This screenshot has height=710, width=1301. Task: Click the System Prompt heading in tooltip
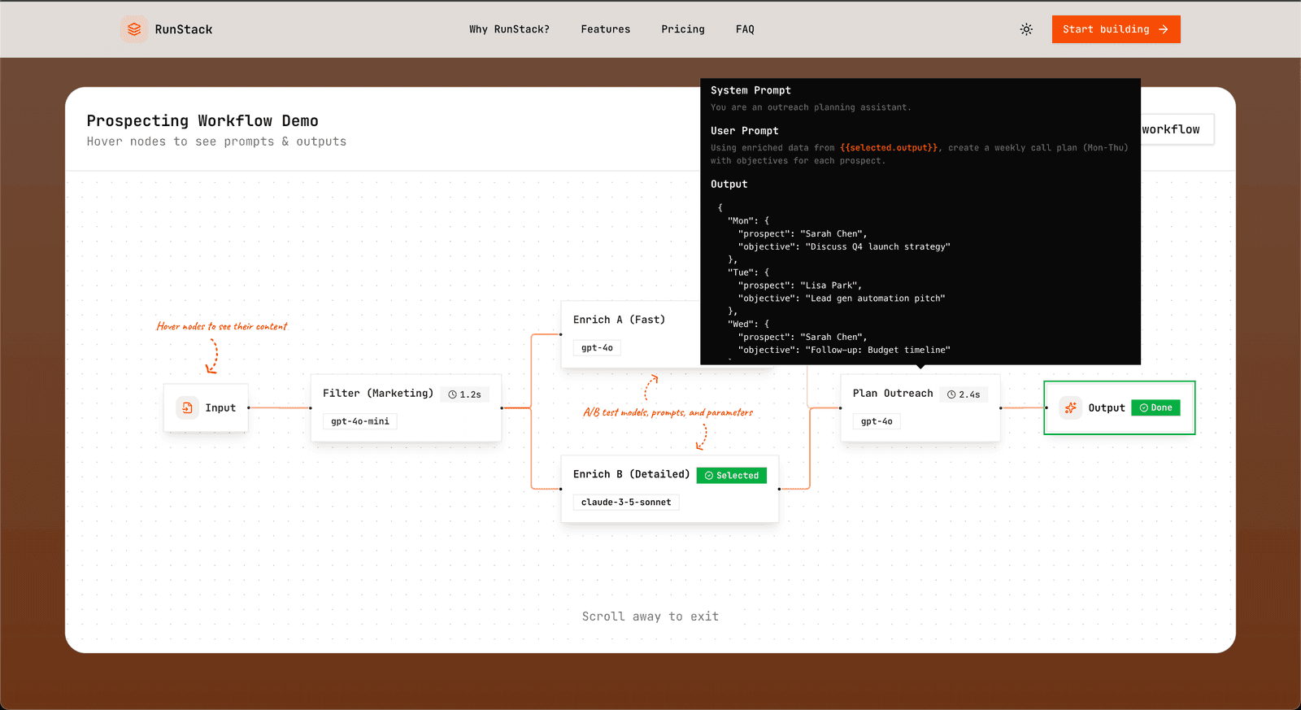click(x=751, y=90)
